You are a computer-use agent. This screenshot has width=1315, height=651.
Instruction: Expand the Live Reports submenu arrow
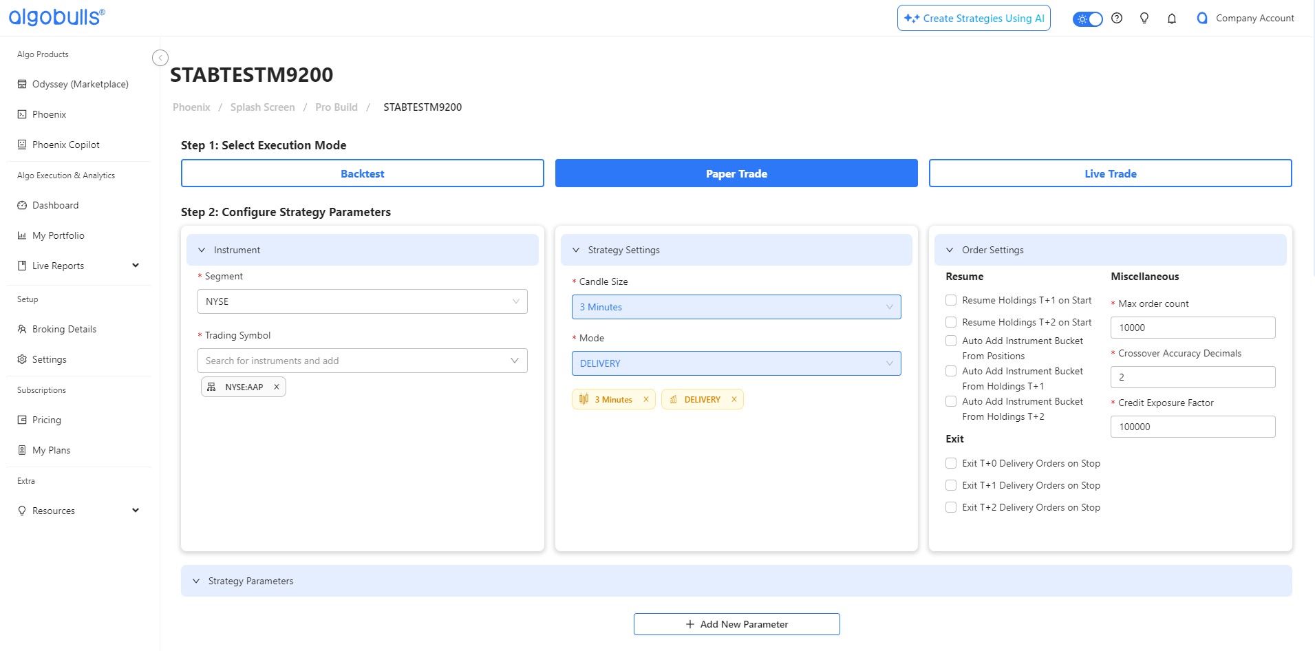136,265
